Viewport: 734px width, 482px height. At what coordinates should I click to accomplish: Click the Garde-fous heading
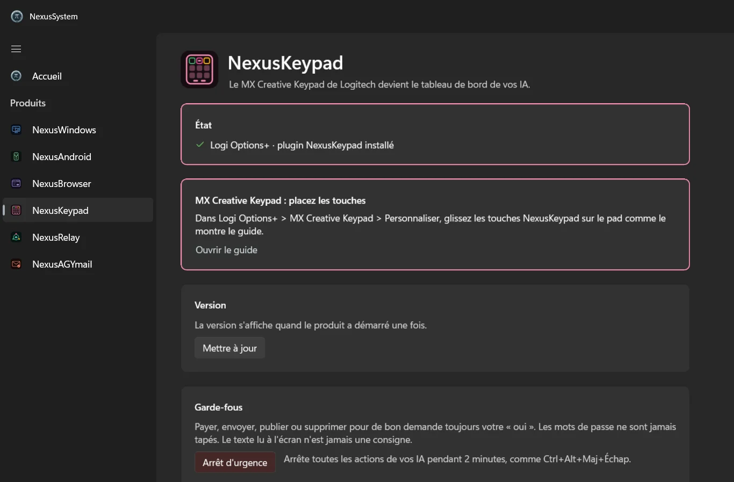click(x=218, y=407)
